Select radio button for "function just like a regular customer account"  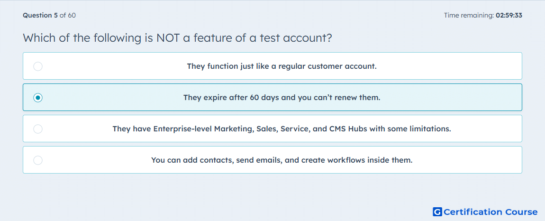point(38,66)
